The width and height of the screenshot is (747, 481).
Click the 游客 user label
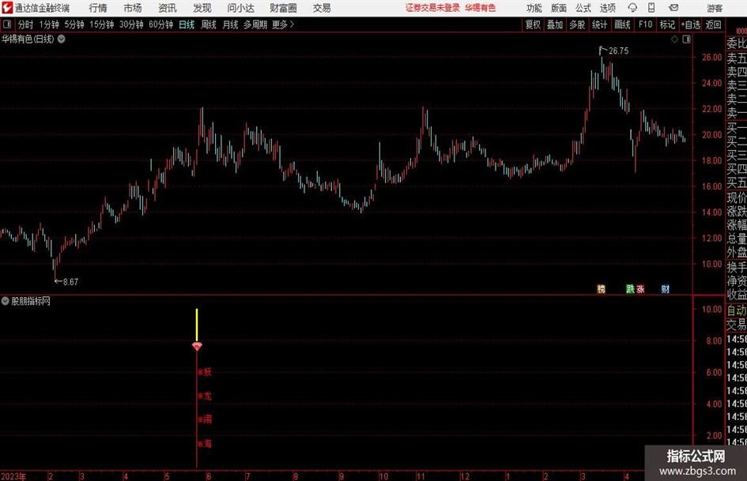(x=714, y=8)
